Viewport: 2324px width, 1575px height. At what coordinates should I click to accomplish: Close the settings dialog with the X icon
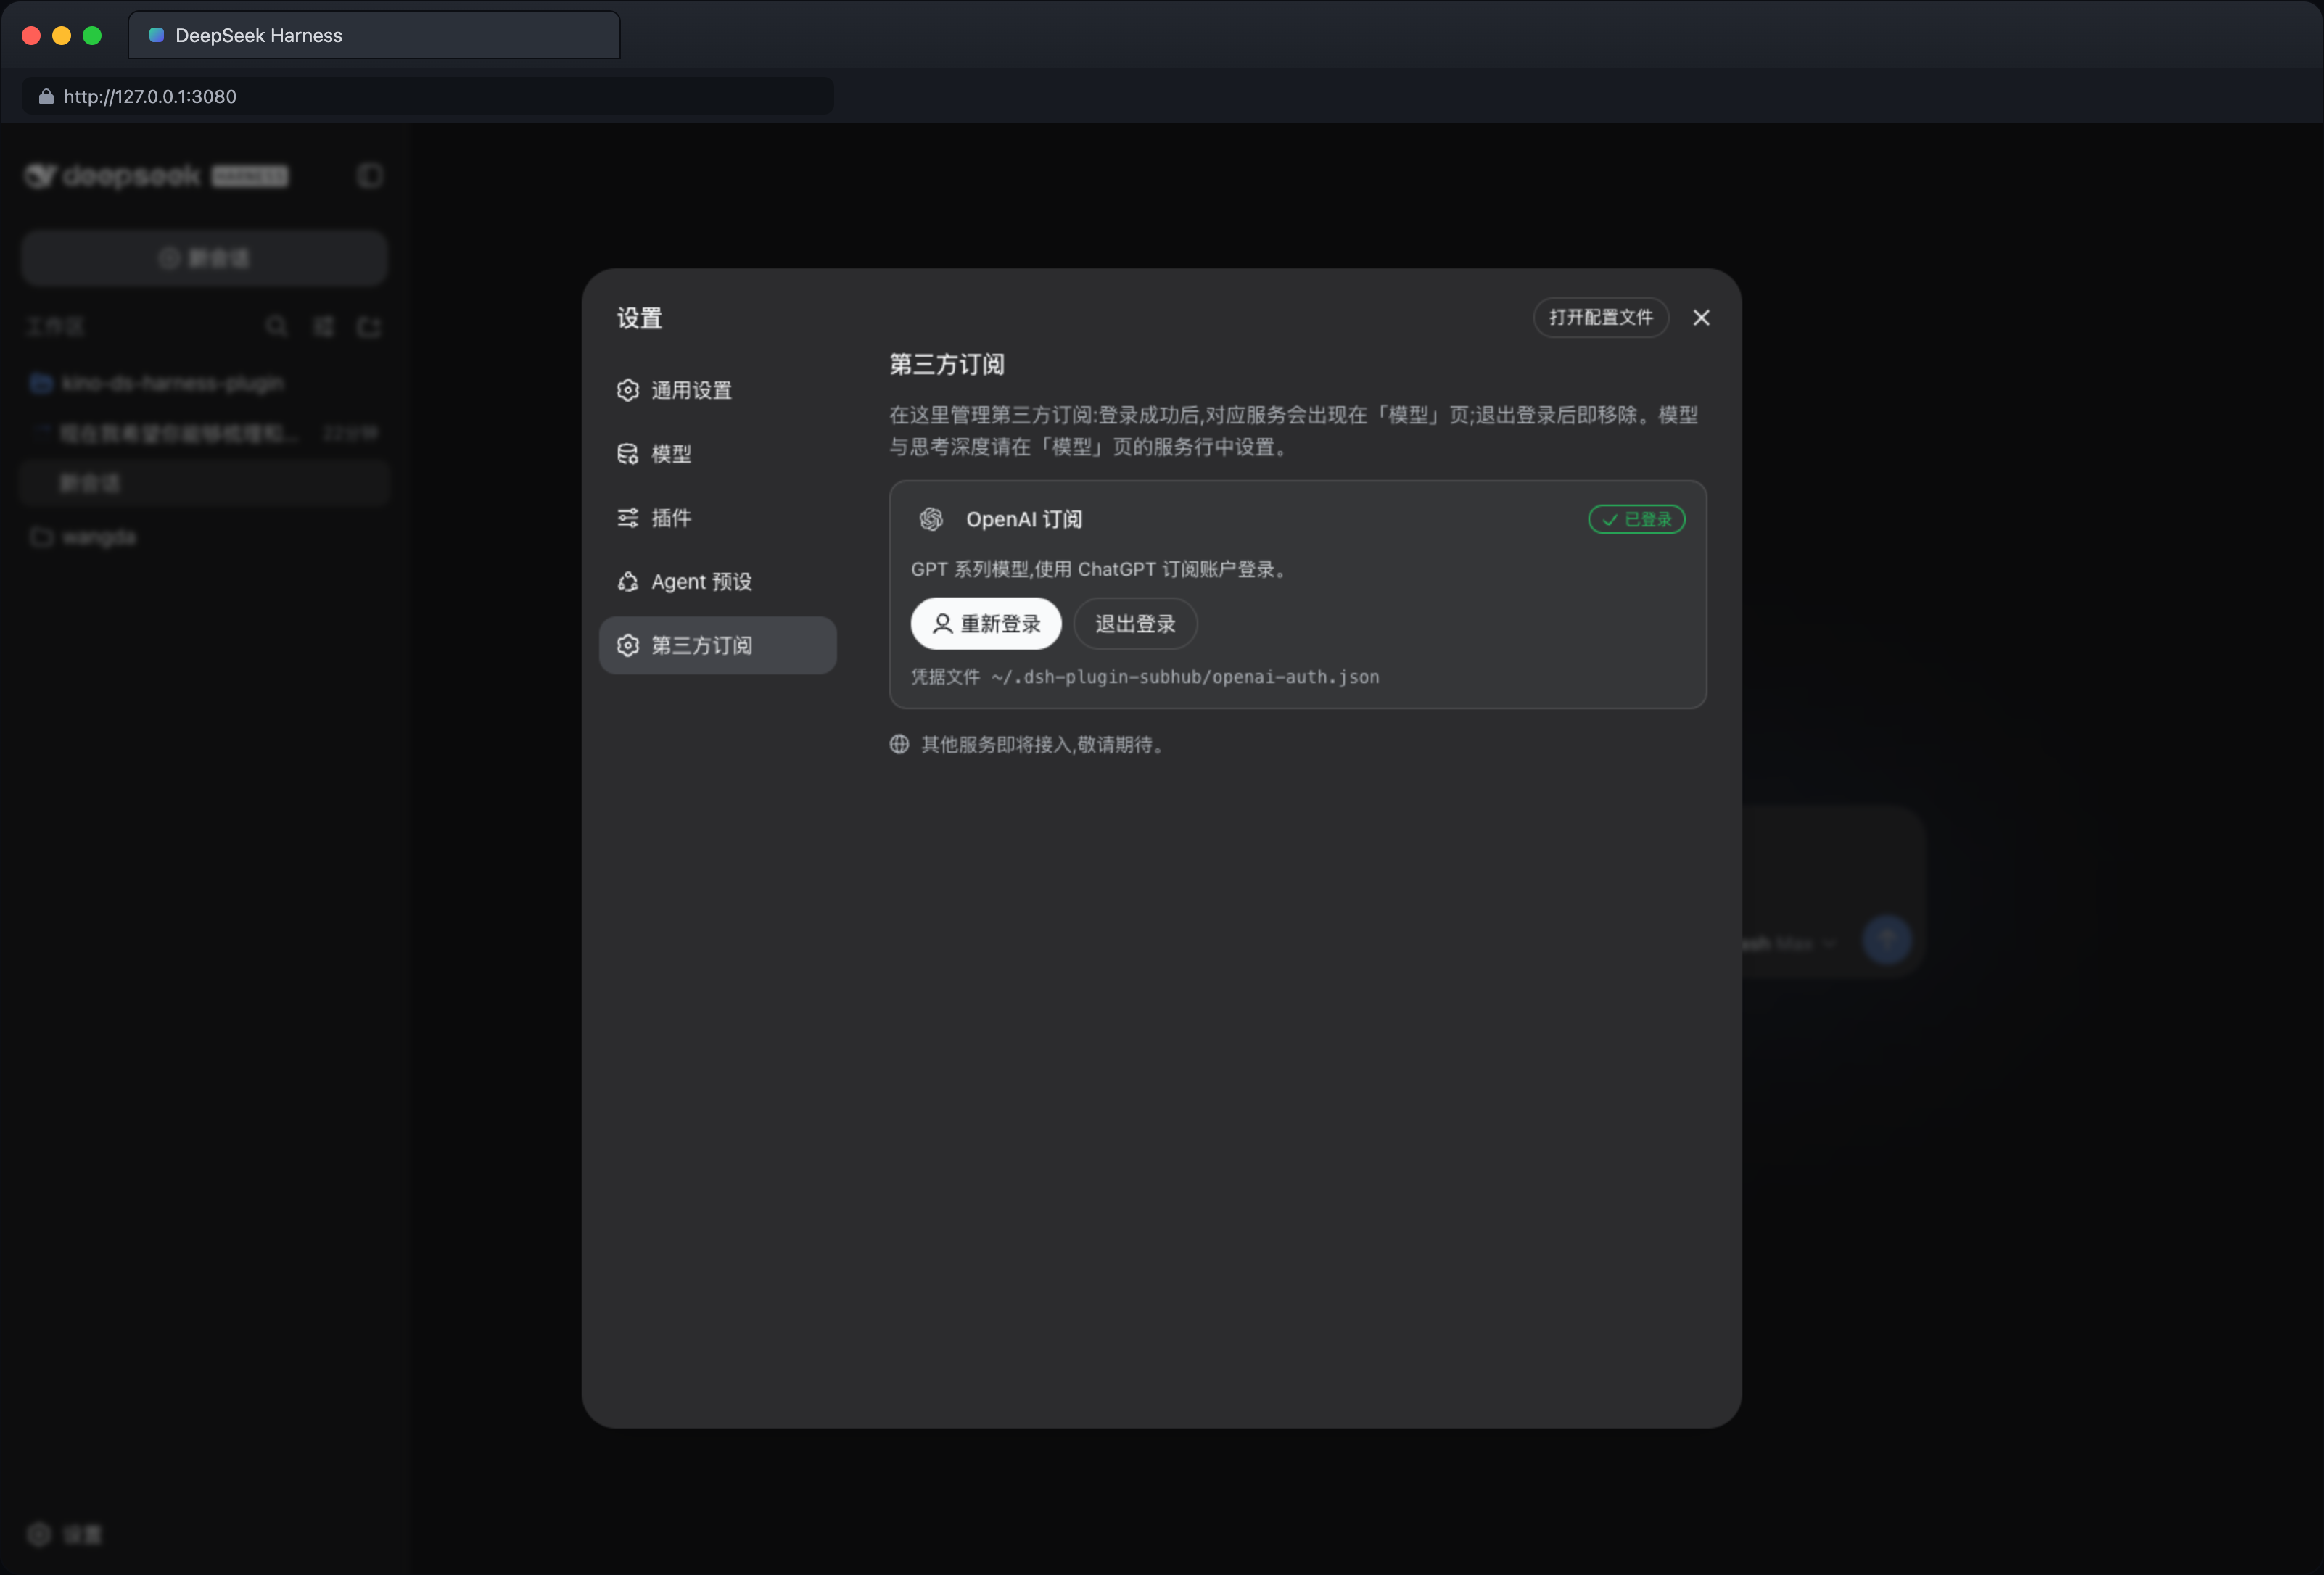1701,318
